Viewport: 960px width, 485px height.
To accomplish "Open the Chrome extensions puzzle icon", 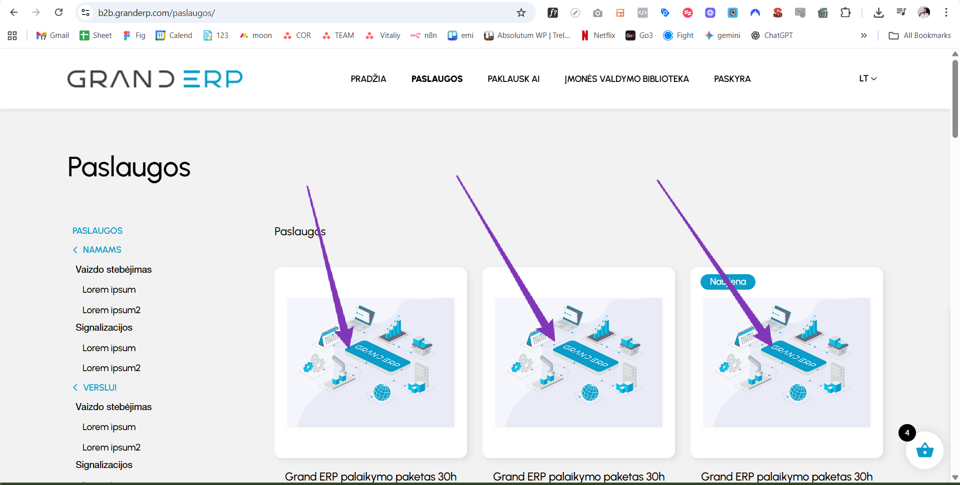I will tap(845, 13).
